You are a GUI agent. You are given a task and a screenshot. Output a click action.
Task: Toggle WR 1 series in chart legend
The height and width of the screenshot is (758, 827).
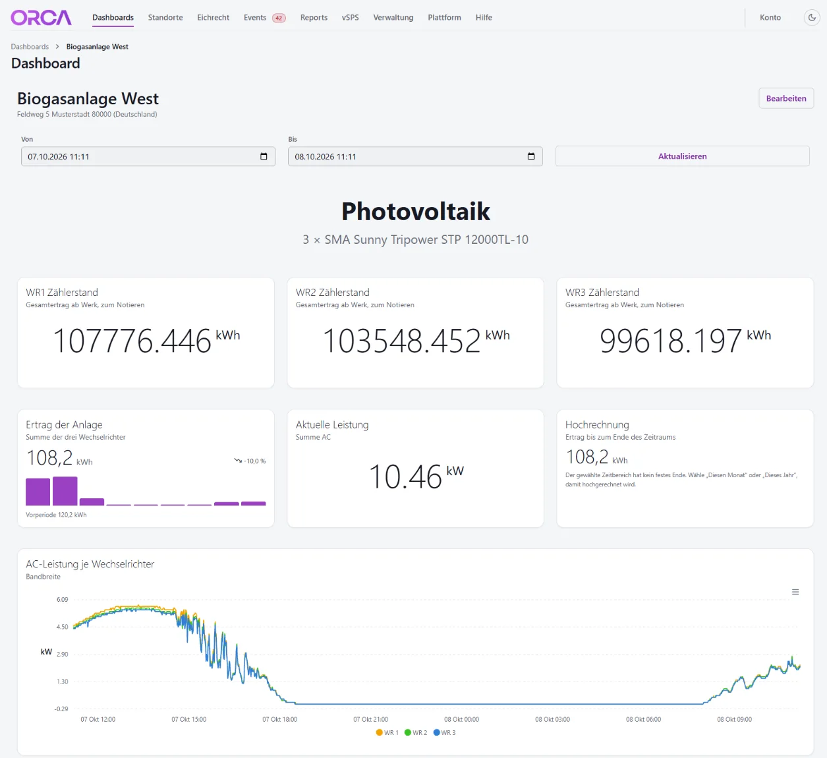pyautogui.click(x=387, y=732)
